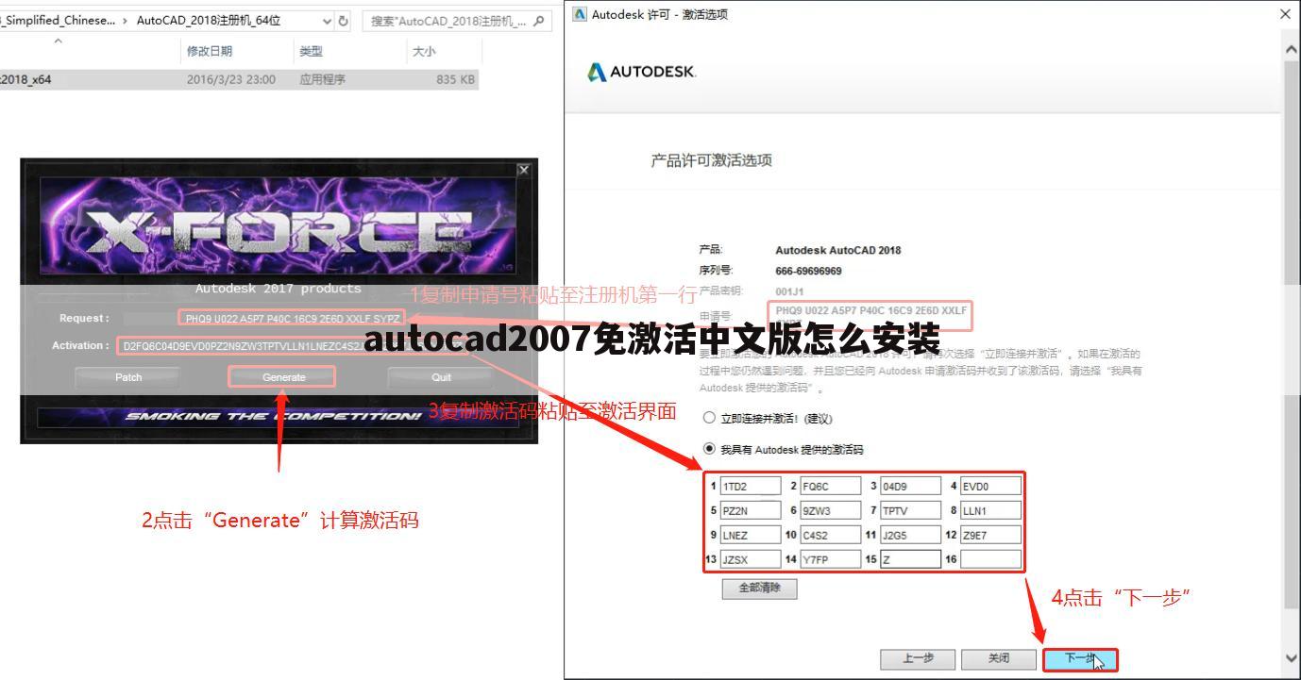Click activation code box 4 containing EVD0
Image resolution: width=1301 pixels, height=680 pixels.
[x=991, y=487]
